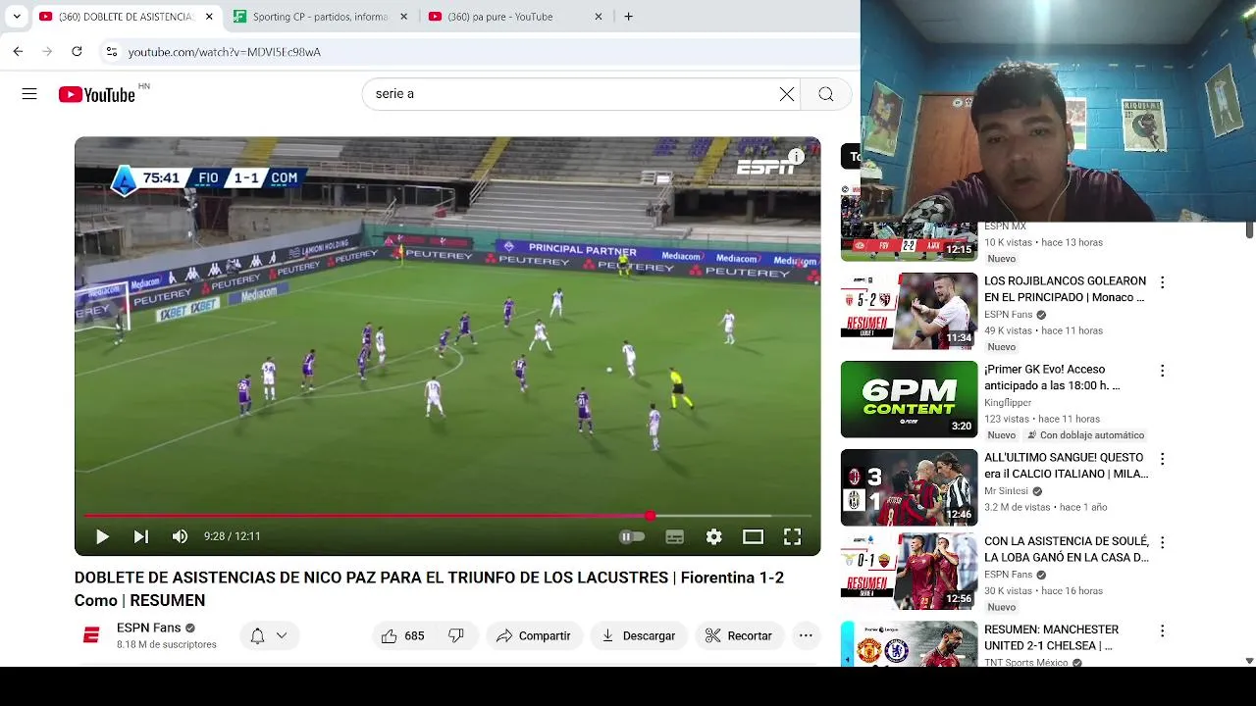Close the Sporting CP tab
This screenshot has height=706, width=1256.
(x=403, y=17)
